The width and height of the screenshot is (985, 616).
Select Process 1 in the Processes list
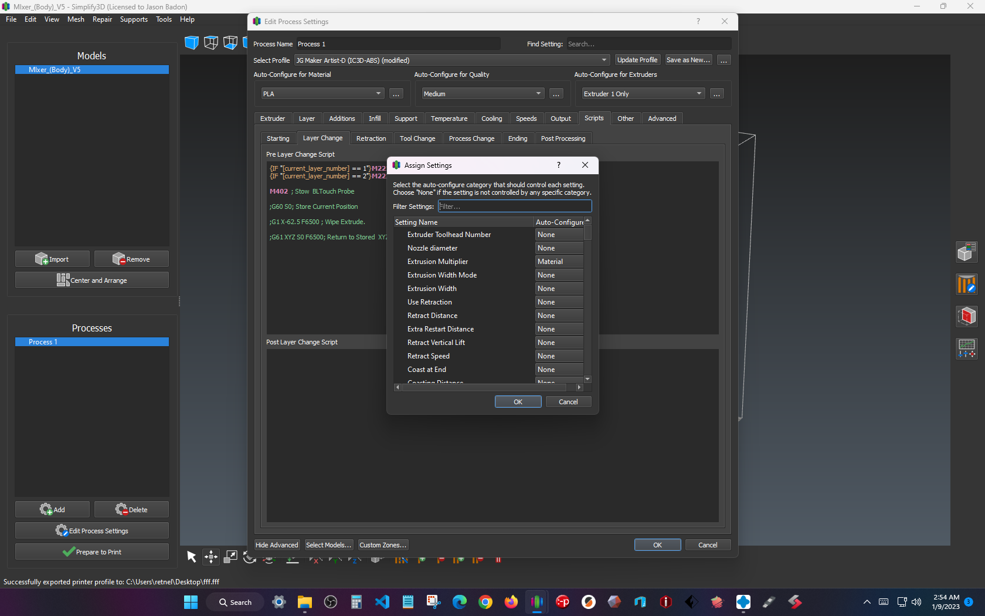[92, 342]
